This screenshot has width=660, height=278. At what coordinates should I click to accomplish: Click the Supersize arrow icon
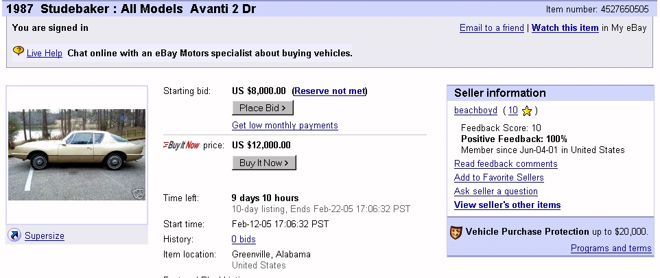14,235
